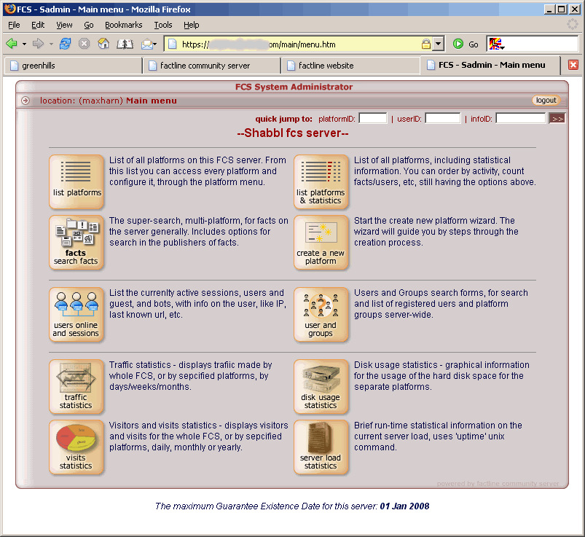
Task: Open the user and groups icon
Action: coord(321,314)
